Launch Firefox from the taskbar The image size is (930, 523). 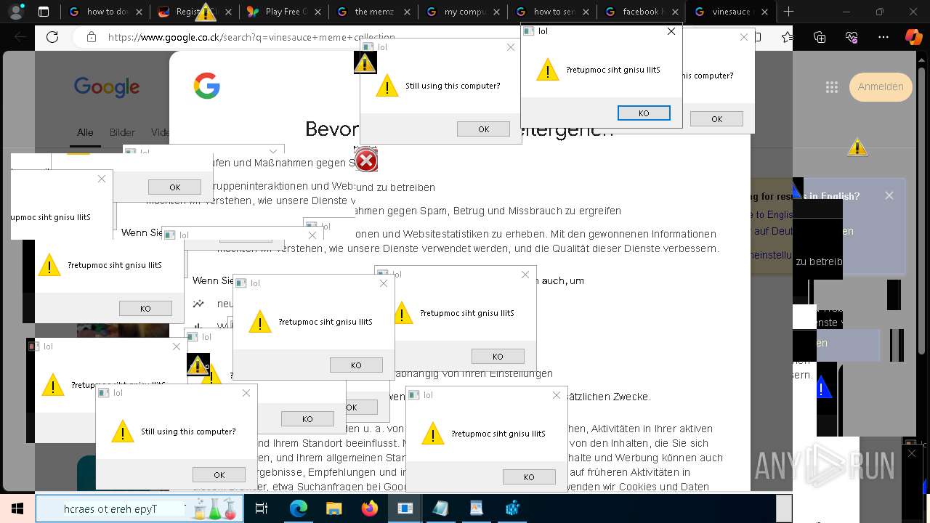pos(369,508)
